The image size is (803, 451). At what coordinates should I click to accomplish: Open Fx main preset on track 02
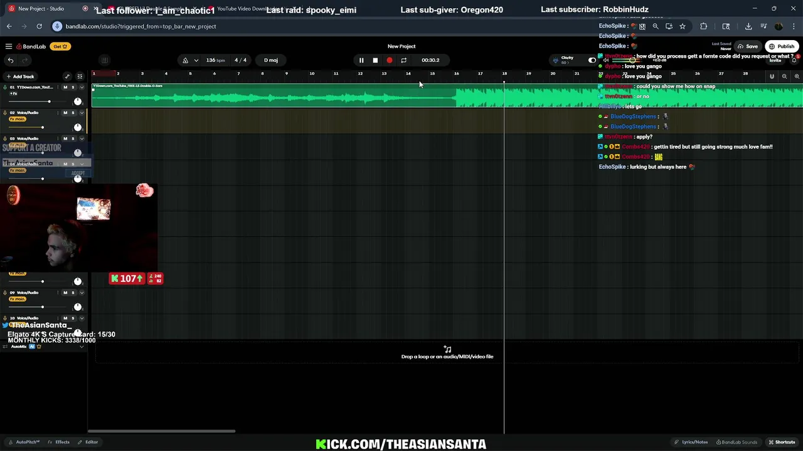click(x=18, y=119)
